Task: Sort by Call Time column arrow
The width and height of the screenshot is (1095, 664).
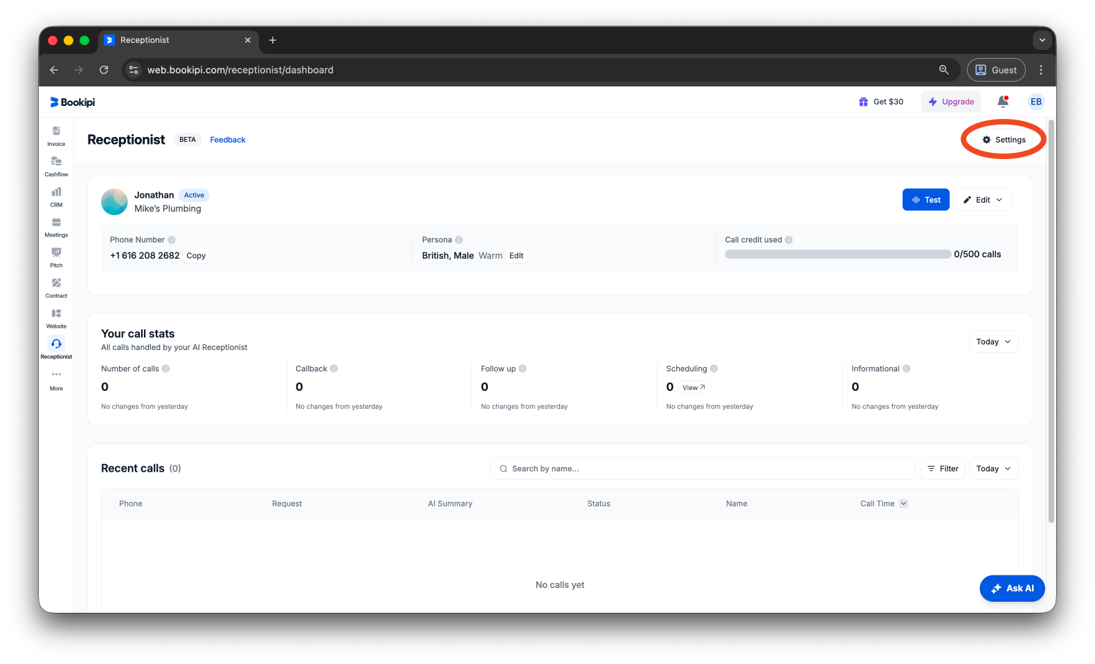Action: [x=903, y=504]
